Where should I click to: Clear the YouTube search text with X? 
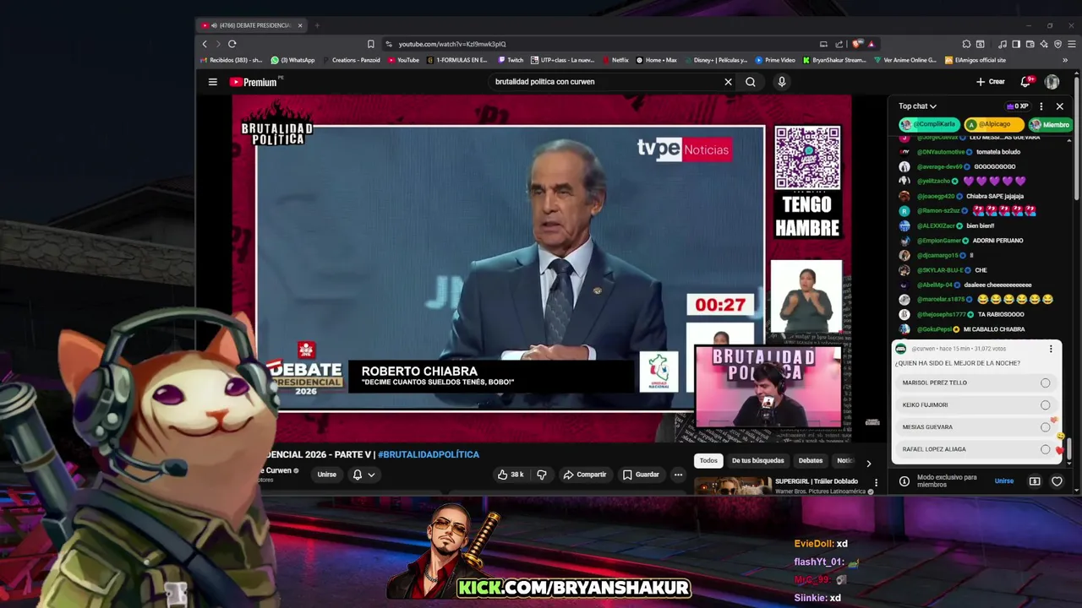(x=728, y=82)
